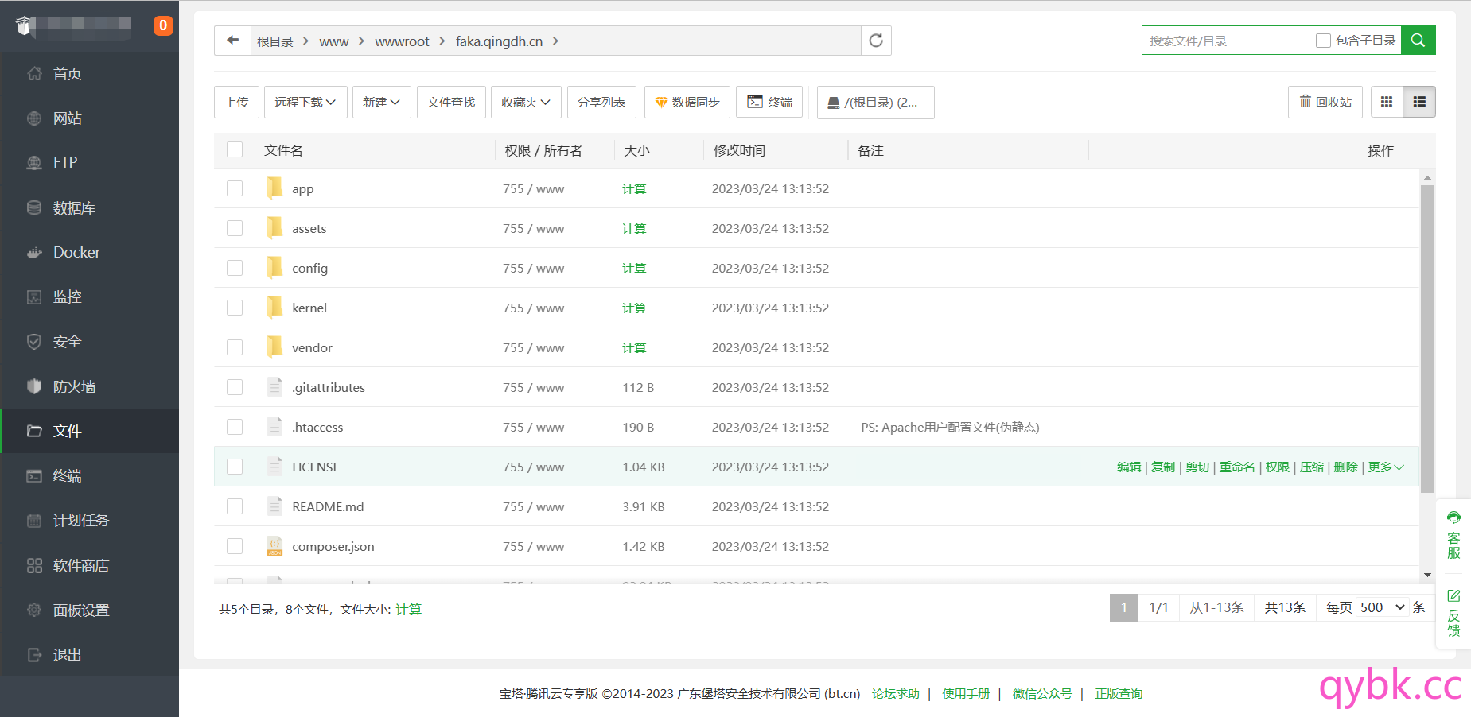
Task: Open the terminal (终端) from toolbar
Action: [769, 102]
